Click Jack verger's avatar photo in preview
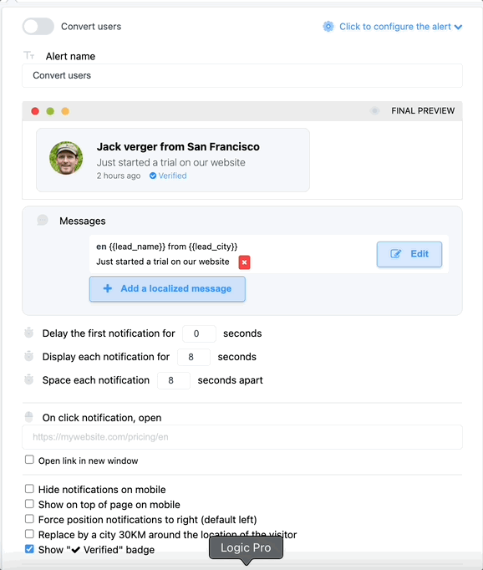483x570 pixels. 66,158
